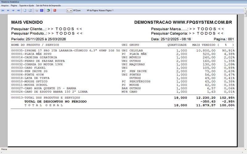247x154 pixels.
Task: Click the printer icon in the toolbar
Action: [36, 10]
